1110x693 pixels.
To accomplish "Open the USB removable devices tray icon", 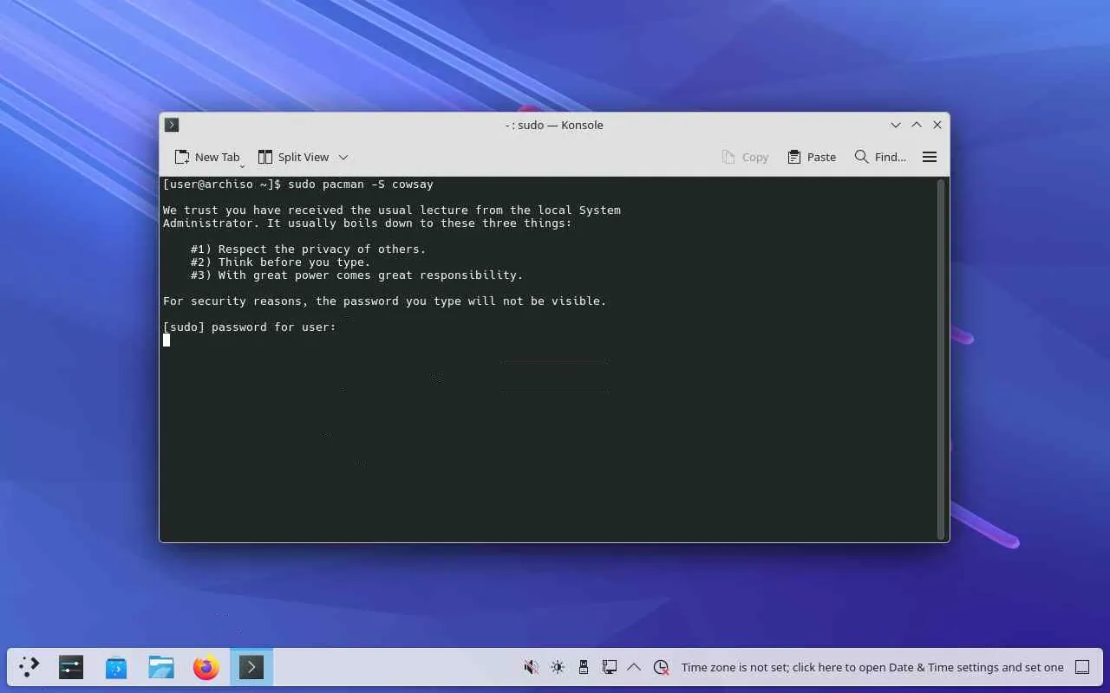I will [584, 667].
